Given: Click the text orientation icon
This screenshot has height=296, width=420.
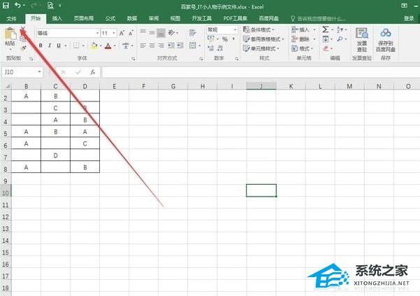Looking at the screenshot, I should [x=171, y=33].
